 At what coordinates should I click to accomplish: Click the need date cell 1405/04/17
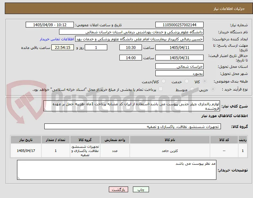[26, 151]
